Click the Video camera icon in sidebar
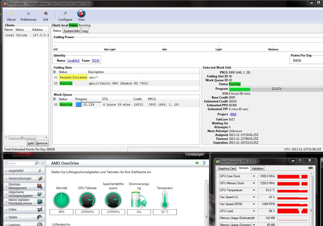The width and height of the screenshot is (323, 226). 40,209
